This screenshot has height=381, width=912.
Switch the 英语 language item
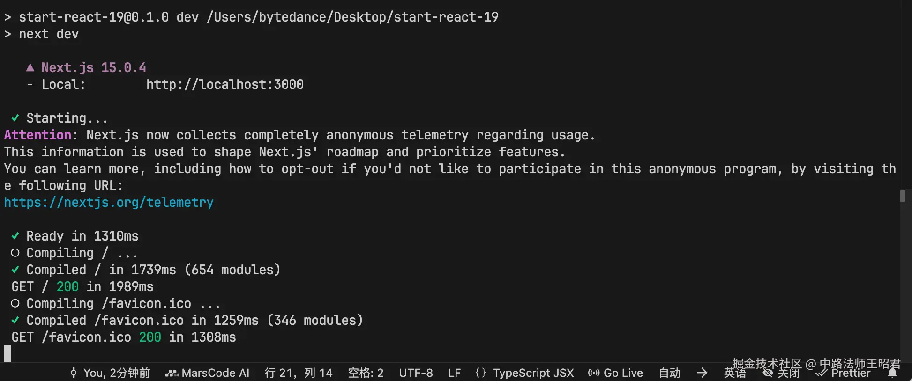735,373
